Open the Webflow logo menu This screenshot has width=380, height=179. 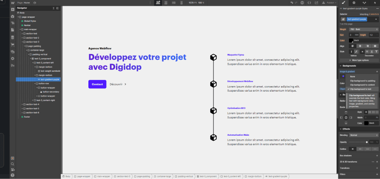coord(13,2)
